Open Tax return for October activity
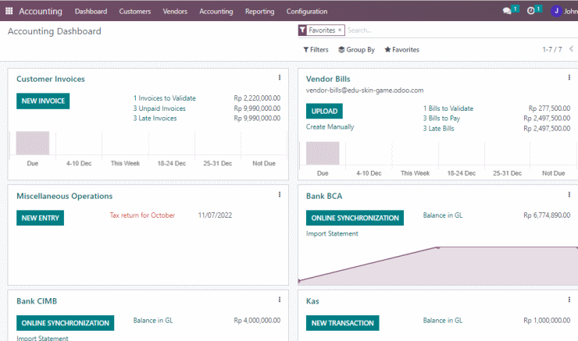 coord(142,215)
